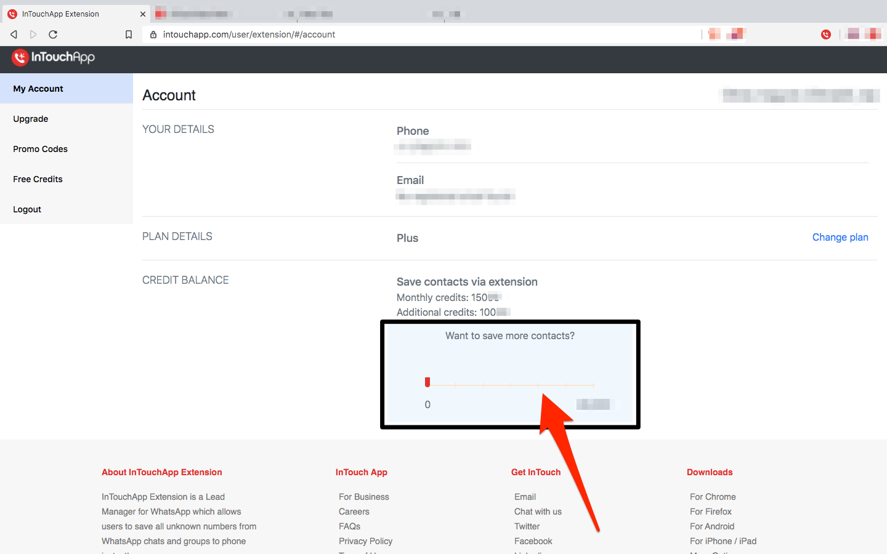
Task: Click the Change plan link
Action: (x=840, y=237)
